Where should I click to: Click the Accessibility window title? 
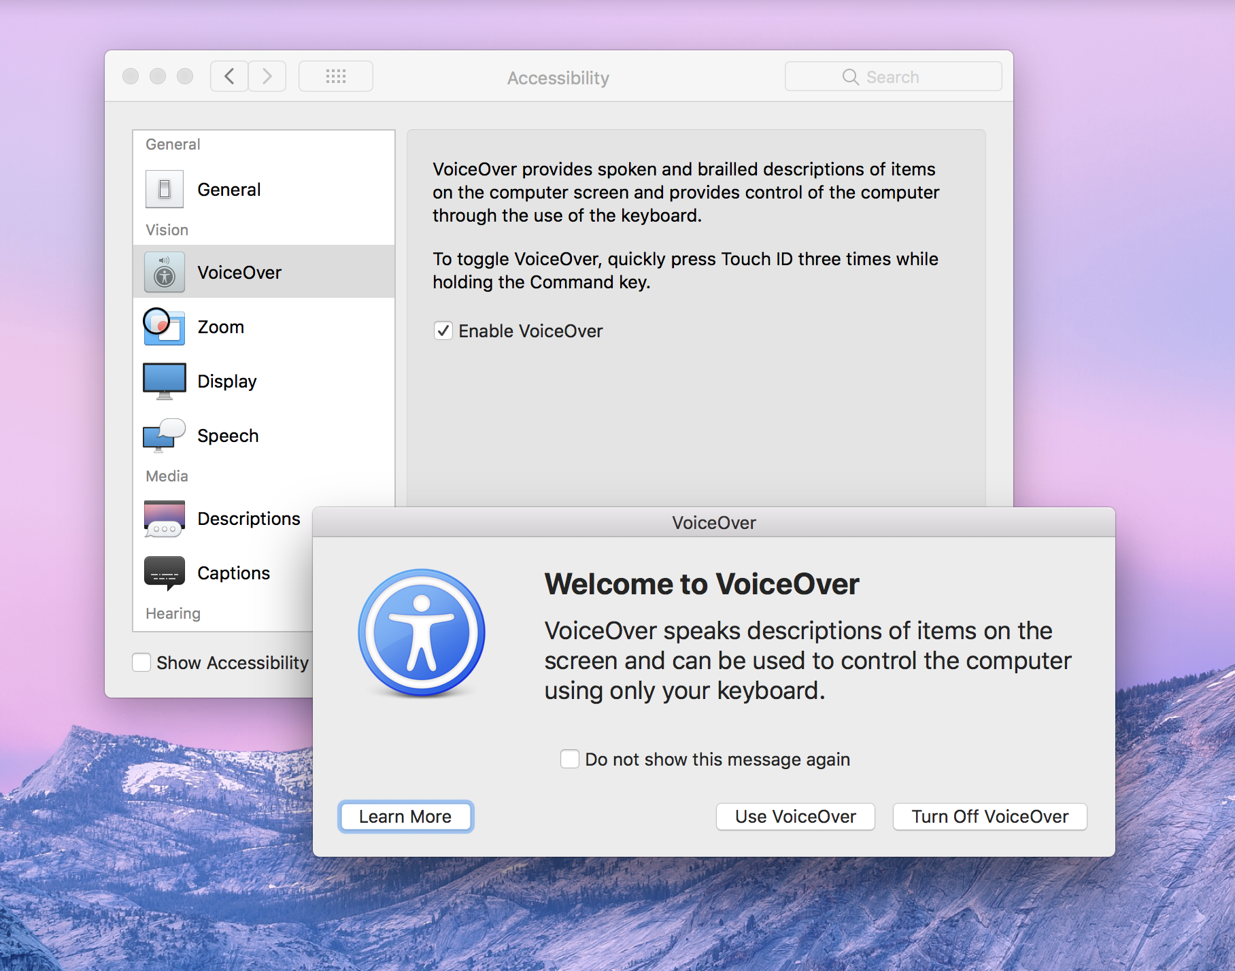coord(558,78)
